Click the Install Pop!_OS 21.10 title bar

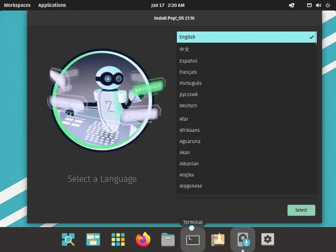pos(174,18)
